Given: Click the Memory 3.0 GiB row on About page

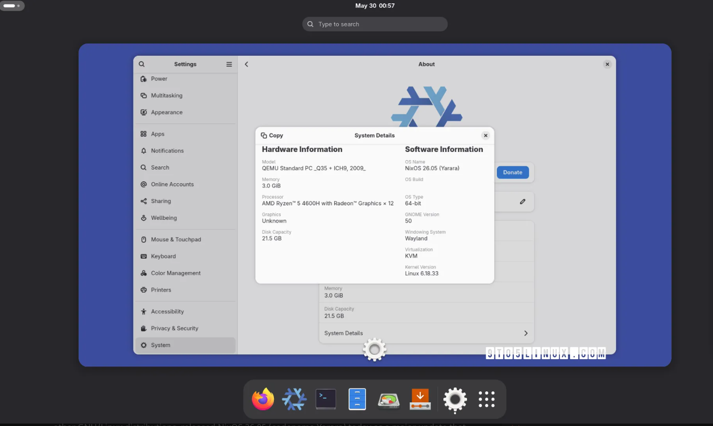Looking at the screenshot, I should click(x=427, y=292).
